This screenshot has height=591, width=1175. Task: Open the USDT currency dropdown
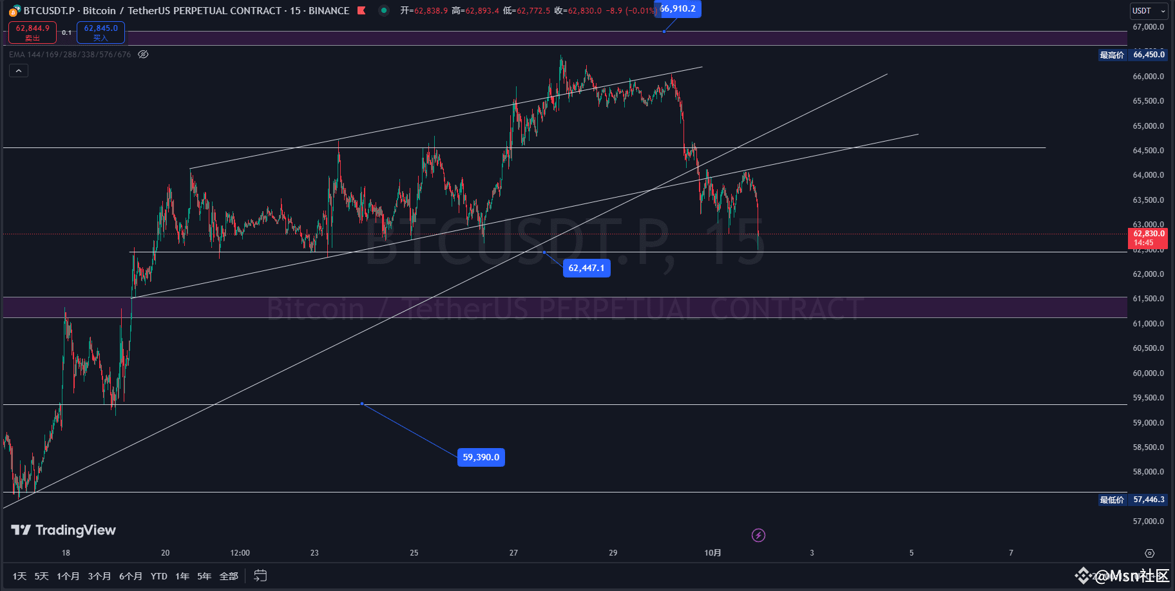click(x=1149, y=10)
